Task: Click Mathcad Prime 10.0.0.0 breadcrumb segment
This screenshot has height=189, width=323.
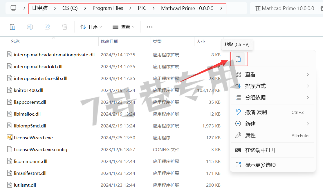Action: 187,8
